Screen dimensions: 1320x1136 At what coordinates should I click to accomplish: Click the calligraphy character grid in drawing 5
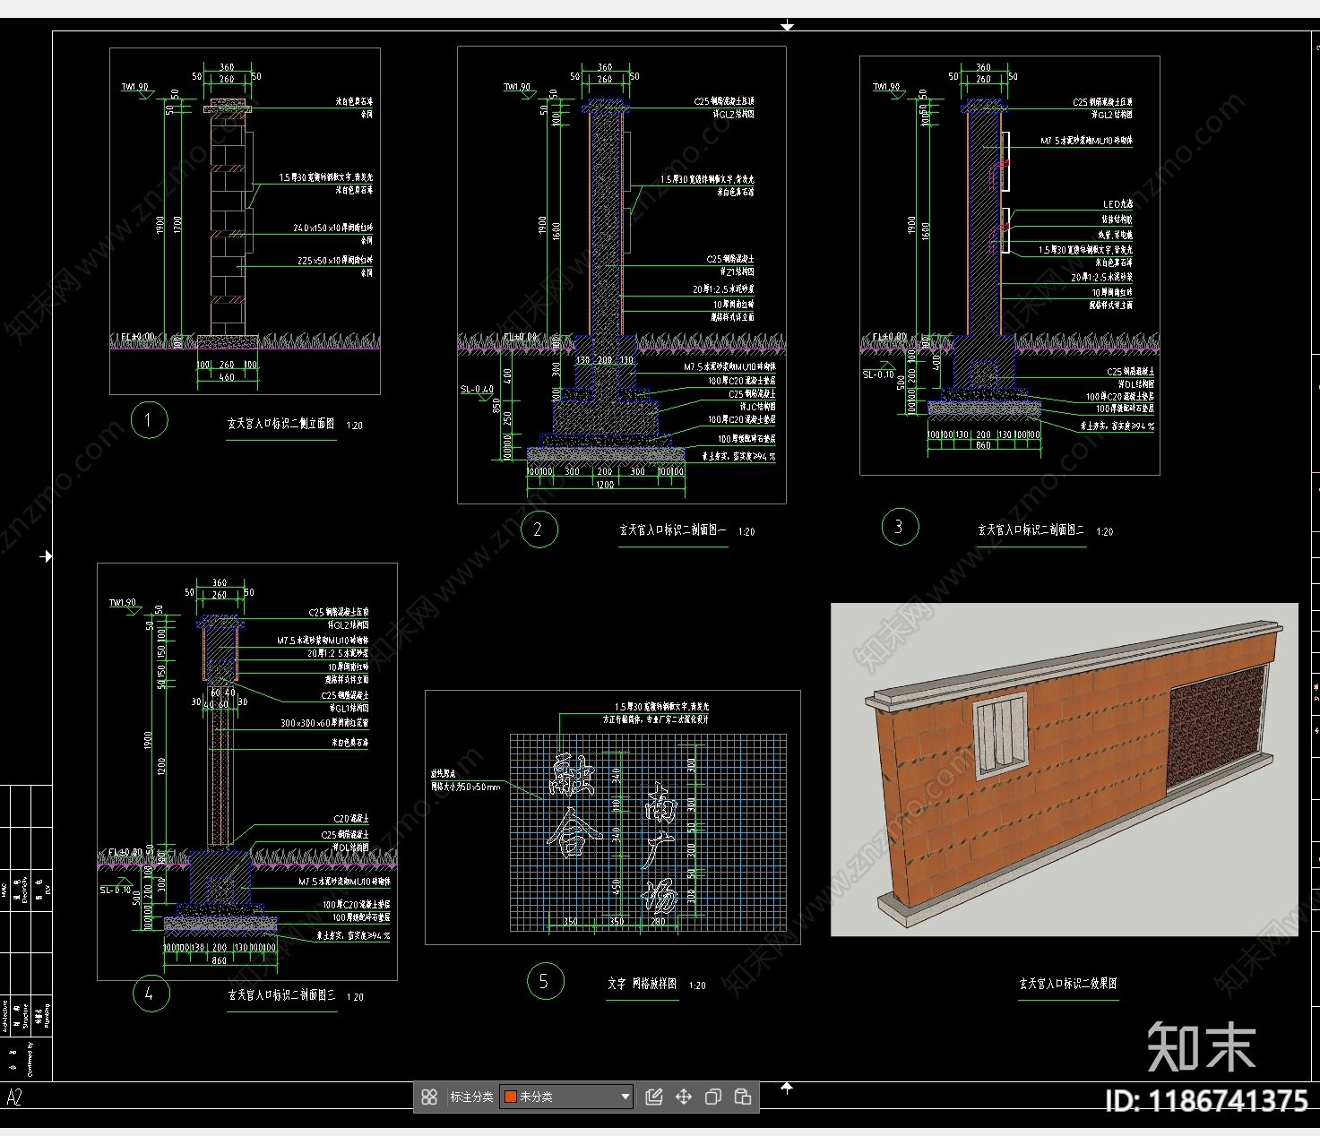(649, 832)
